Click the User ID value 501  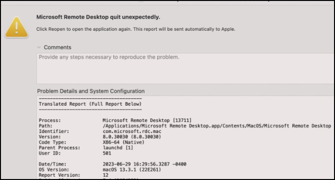107,153
